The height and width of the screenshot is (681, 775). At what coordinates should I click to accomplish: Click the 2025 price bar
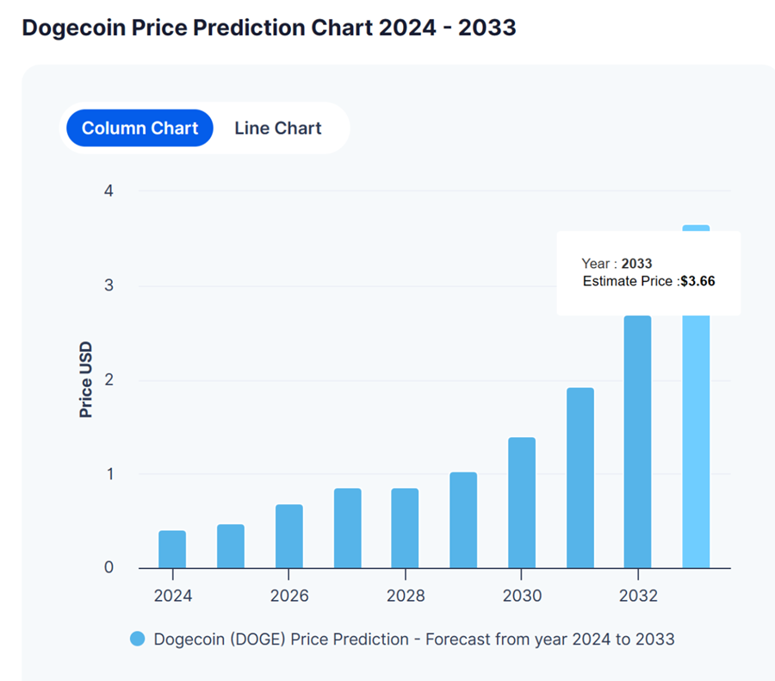click(x=231, y=546)
